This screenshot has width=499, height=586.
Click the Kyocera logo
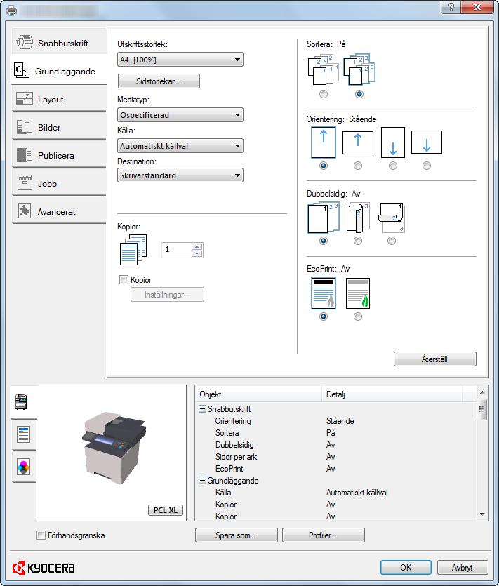tap(44, 568)
